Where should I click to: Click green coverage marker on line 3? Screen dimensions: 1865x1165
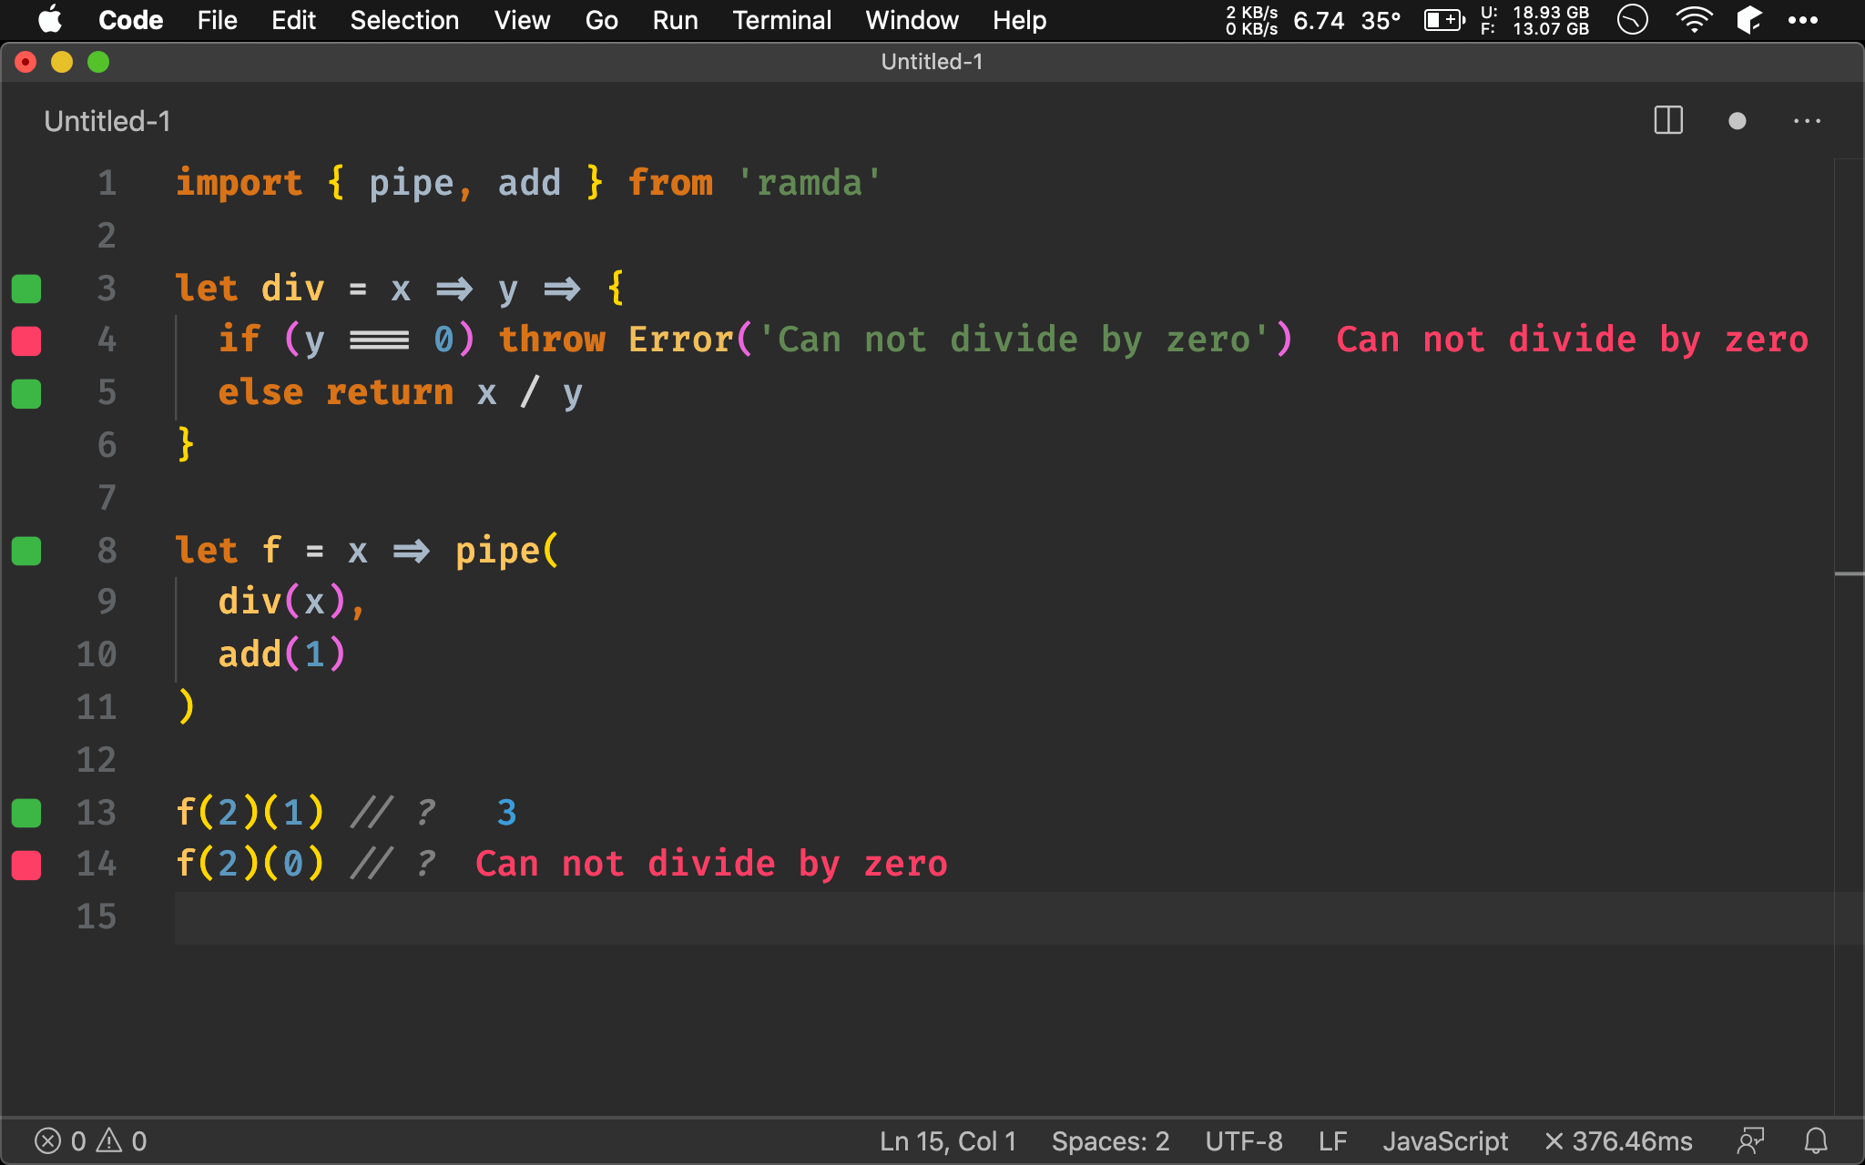(26, 289)
